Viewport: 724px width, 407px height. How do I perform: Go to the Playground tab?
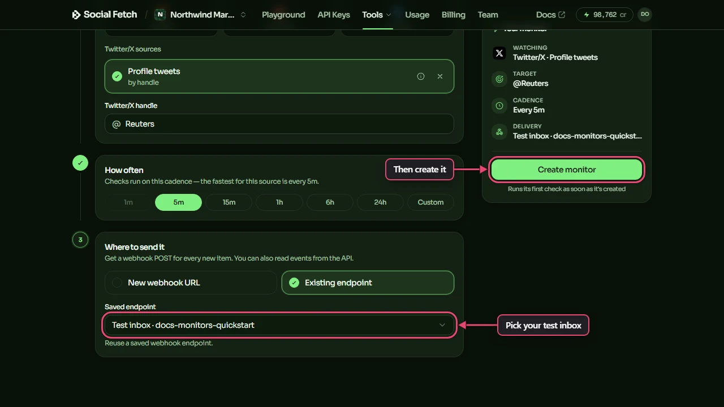click(x=283, y=15)
